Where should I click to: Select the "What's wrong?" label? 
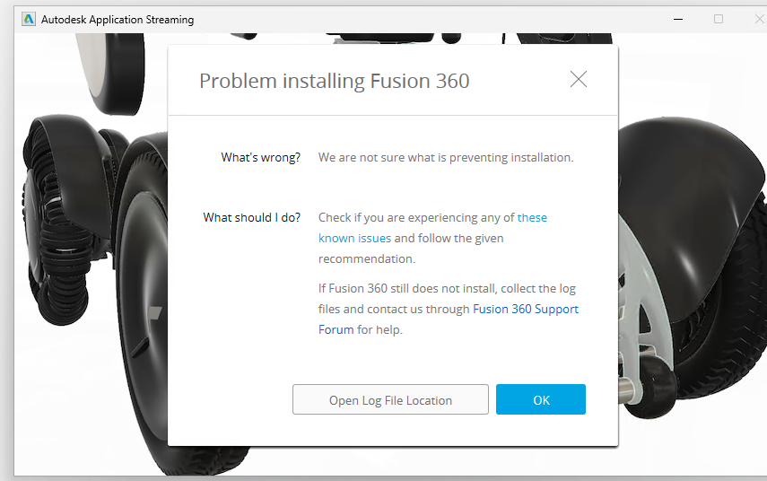[261, 157]
